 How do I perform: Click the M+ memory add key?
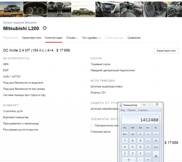[148, 128]
